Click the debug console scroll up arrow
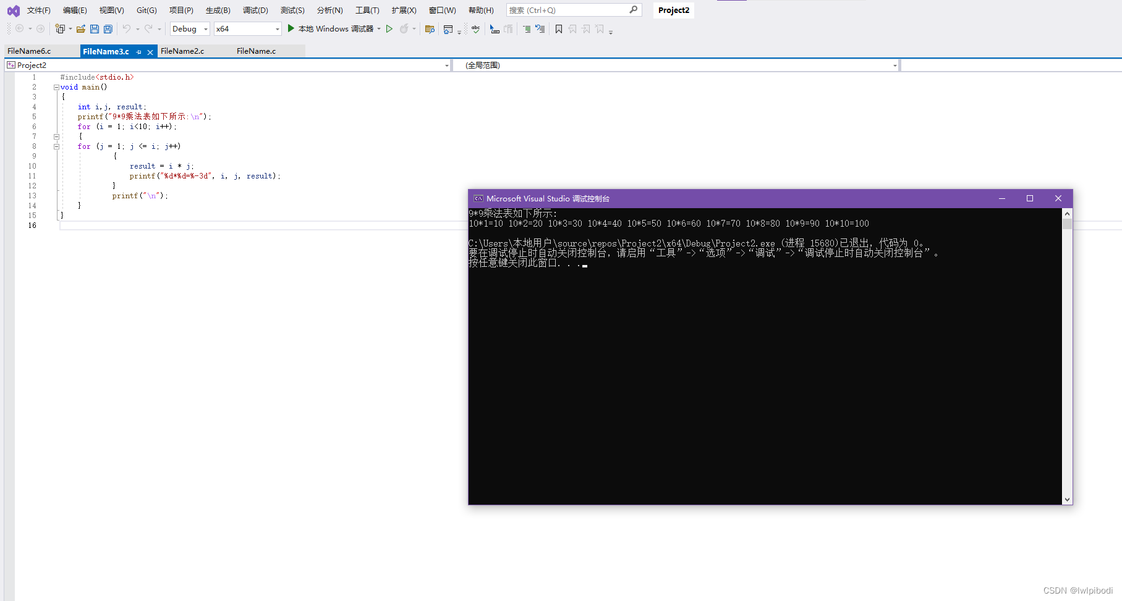The image size is (1122, 601). [1067, 214]
